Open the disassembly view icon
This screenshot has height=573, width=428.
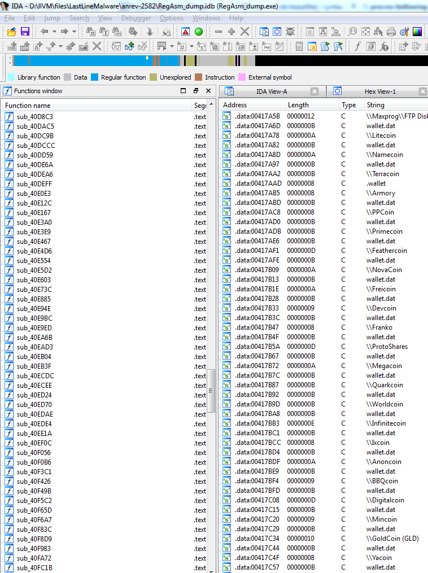coord(264,32)
